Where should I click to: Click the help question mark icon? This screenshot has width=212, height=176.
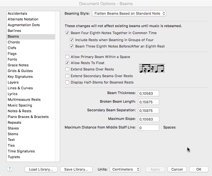coord(10,169)
